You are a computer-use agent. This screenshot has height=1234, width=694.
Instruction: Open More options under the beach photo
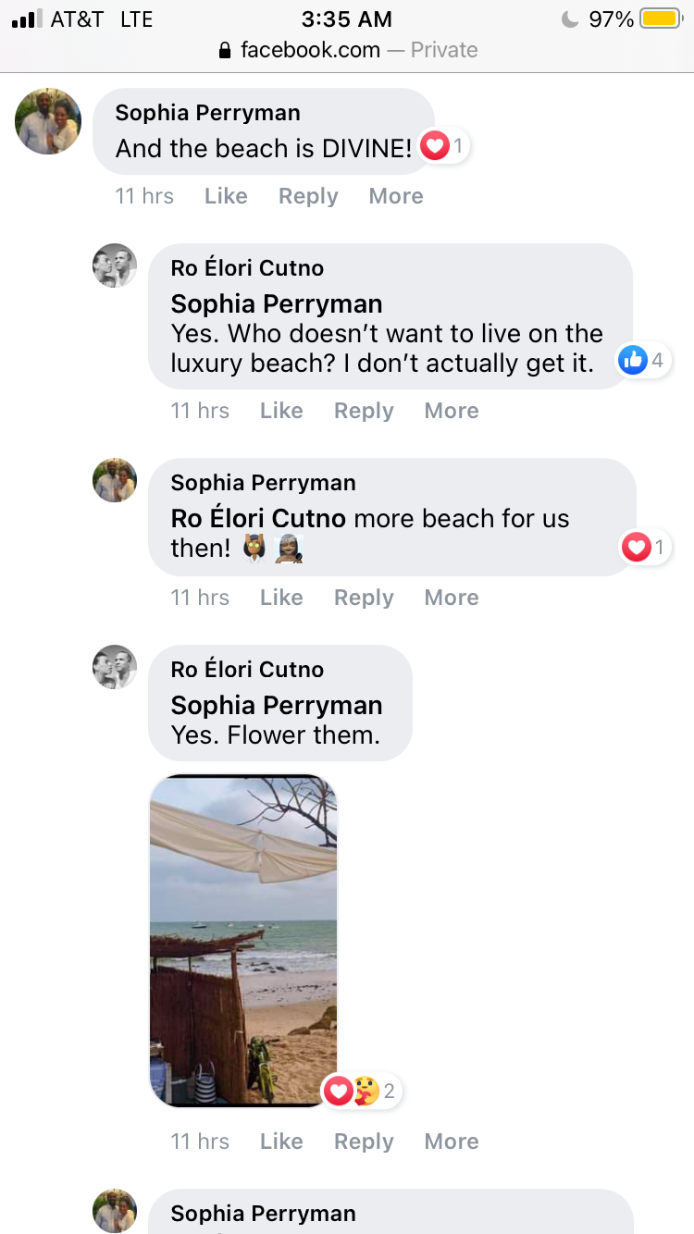[452, 1141]
